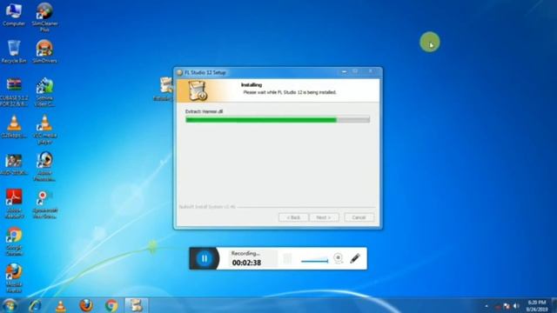This screenshot has width=557, height=313.
Task: Open the Mozilla Firefox desktop shortcut
Action: coord(14,278)
